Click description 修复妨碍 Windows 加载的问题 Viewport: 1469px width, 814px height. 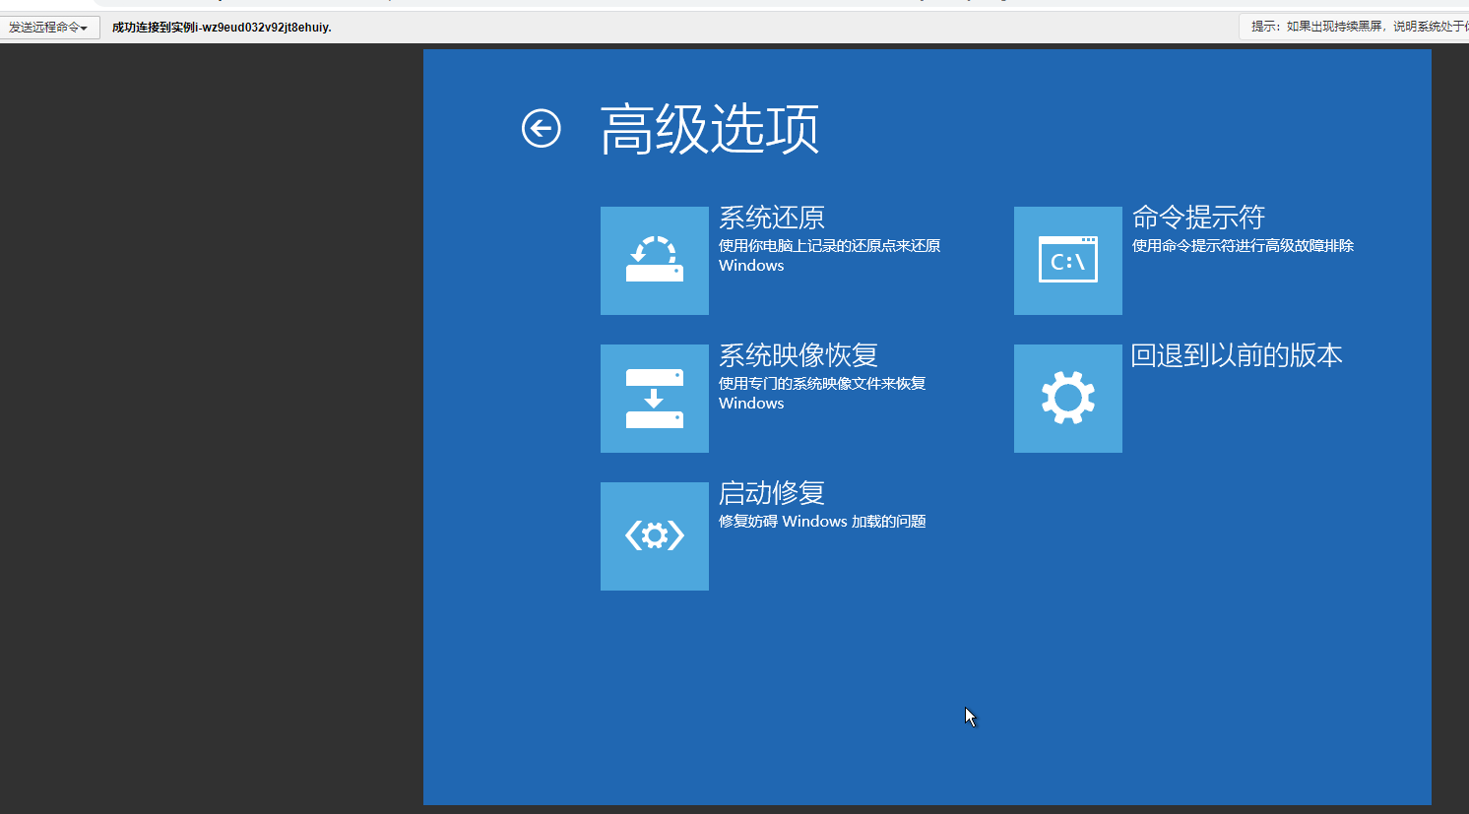pyautogui.click(x=822, y=522)
